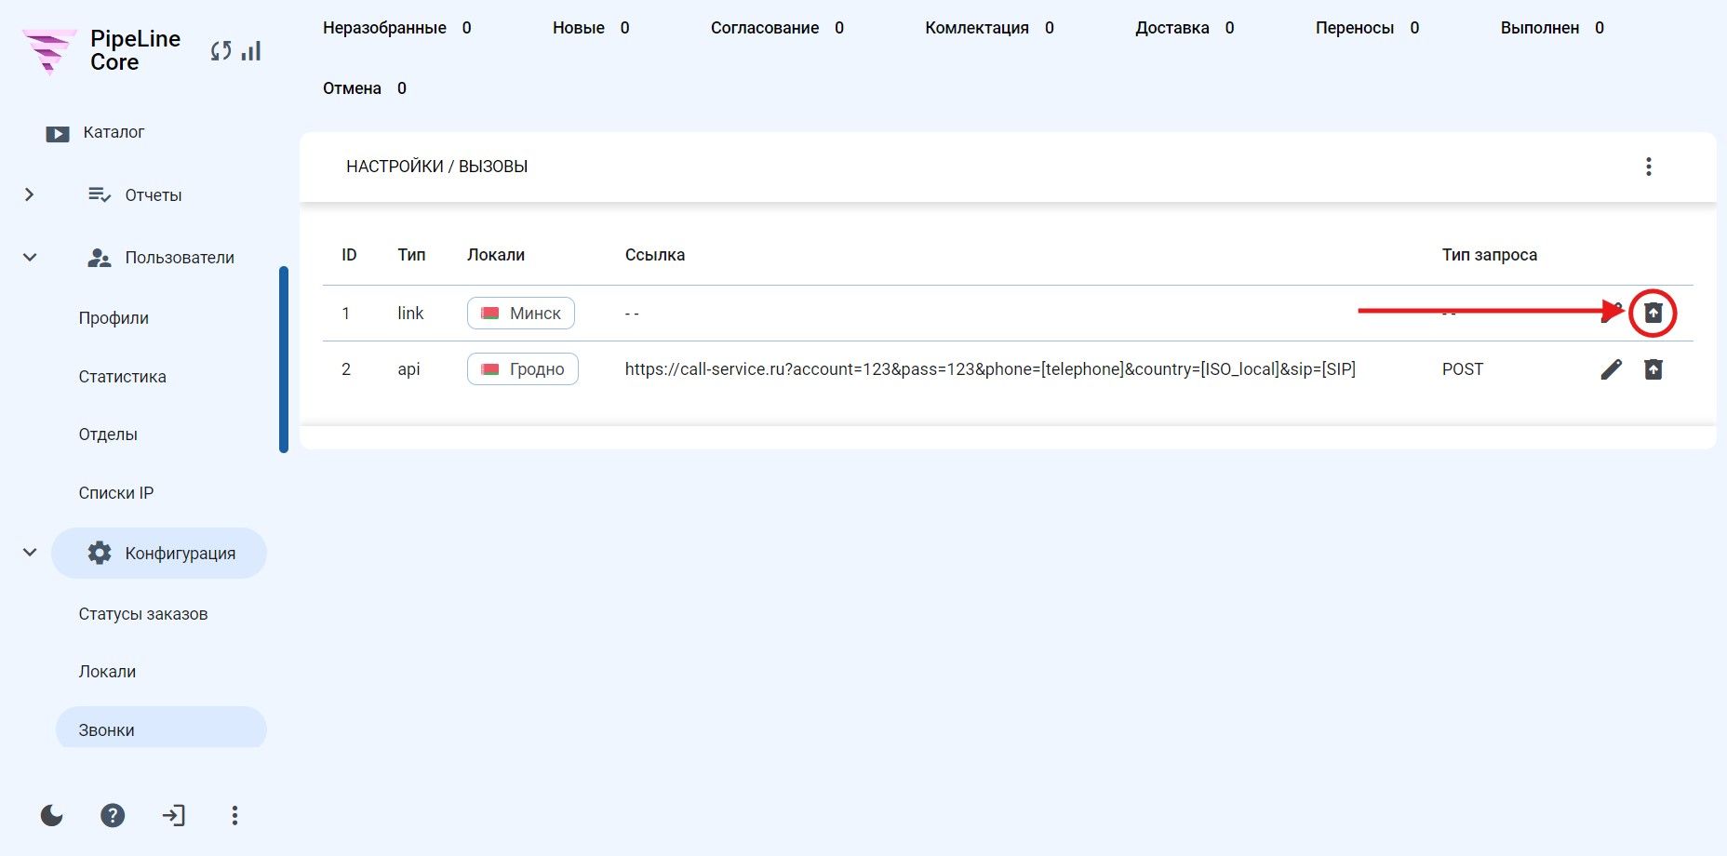The image size is (1727, 856).
Task: Collapse the Конфигурация section chevron
Action: tap(30, 553)
